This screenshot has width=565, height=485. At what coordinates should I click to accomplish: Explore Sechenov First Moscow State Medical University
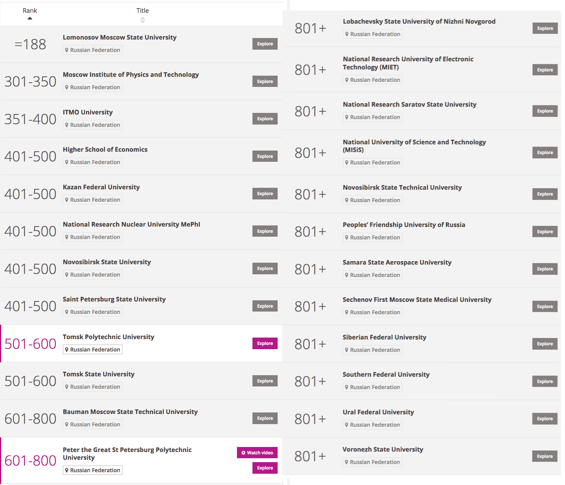tap(545, 307)
